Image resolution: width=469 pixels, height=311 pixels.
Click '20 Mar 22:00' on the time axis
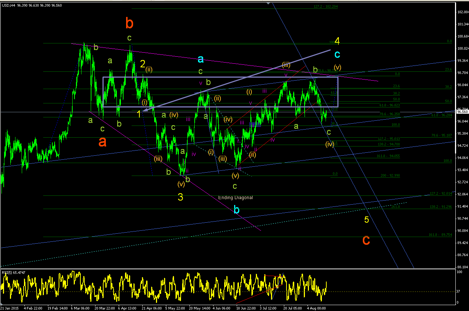pyautogui.click(x=104, y=308)
